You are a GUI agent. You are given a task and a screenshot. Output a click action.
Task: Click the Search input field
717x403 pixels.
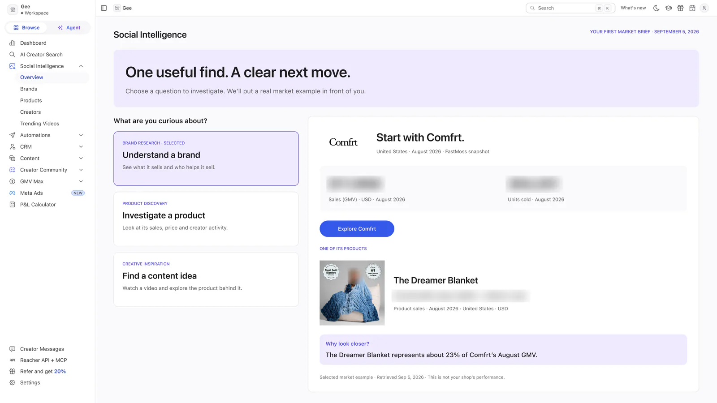(570, 8)
